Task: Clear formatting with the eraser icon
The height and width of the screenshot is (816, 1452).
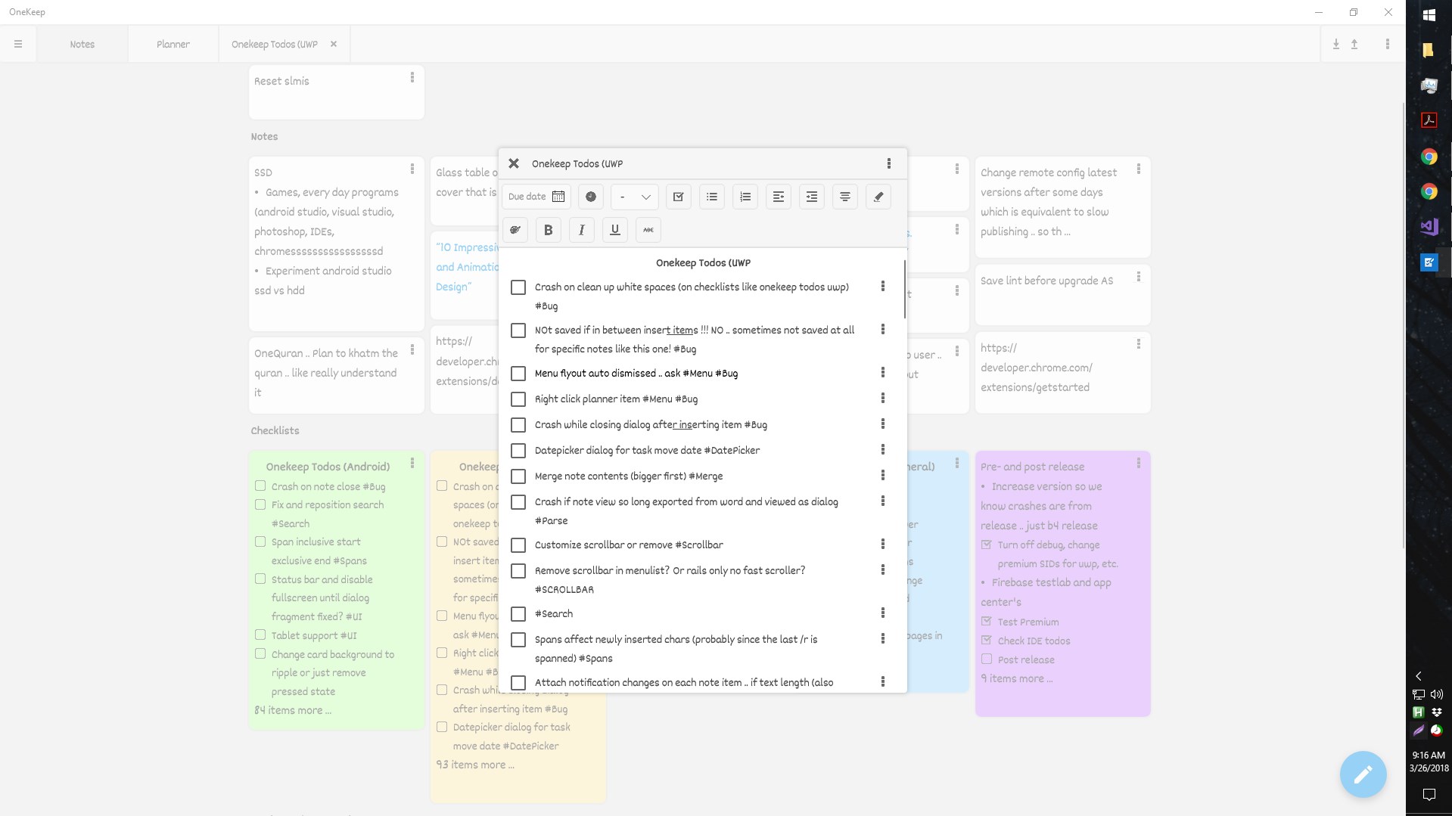Action: [x=878, y=197]
